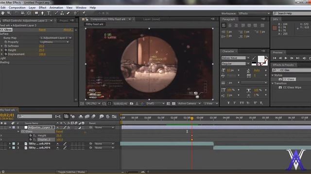Open parent dropdown for Adjustment Layer 3

pyautogui.click(x=104, y=128)
